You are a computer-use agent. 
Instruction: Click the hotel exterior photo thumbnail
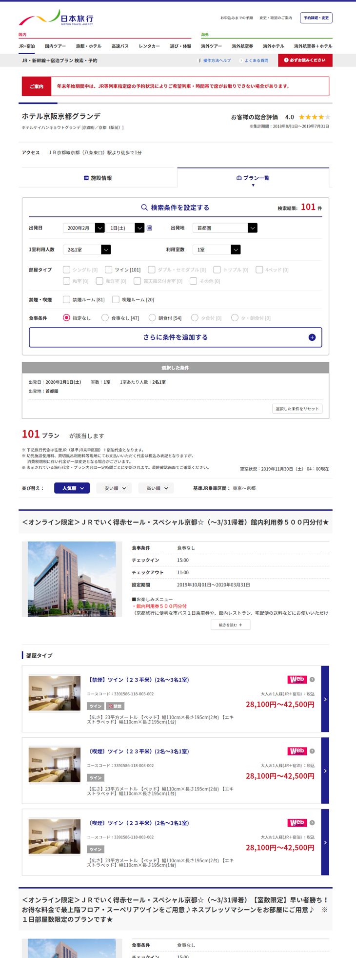(x=72, y=579)
